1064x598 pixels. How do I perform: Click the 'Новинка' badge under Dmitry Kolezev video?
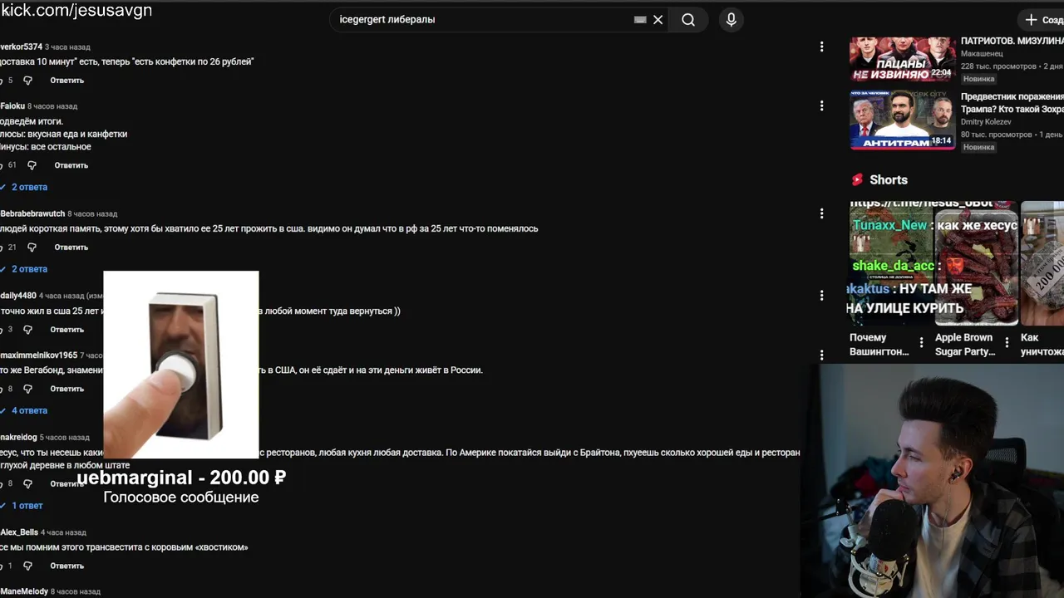[978, 147]
